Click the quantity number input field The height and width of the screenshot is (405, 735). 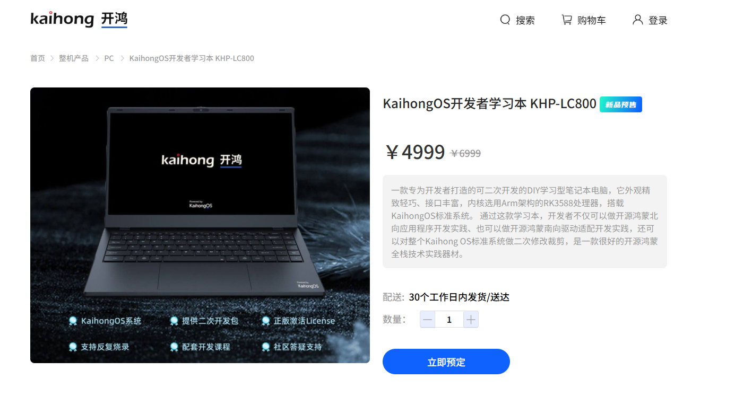coord(449,319)
